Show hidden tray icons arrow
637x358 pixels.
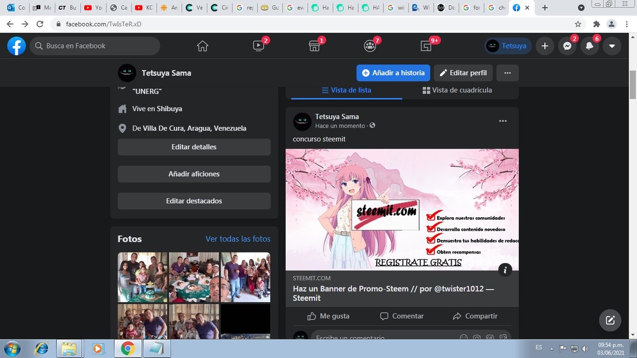click(551, 348)
